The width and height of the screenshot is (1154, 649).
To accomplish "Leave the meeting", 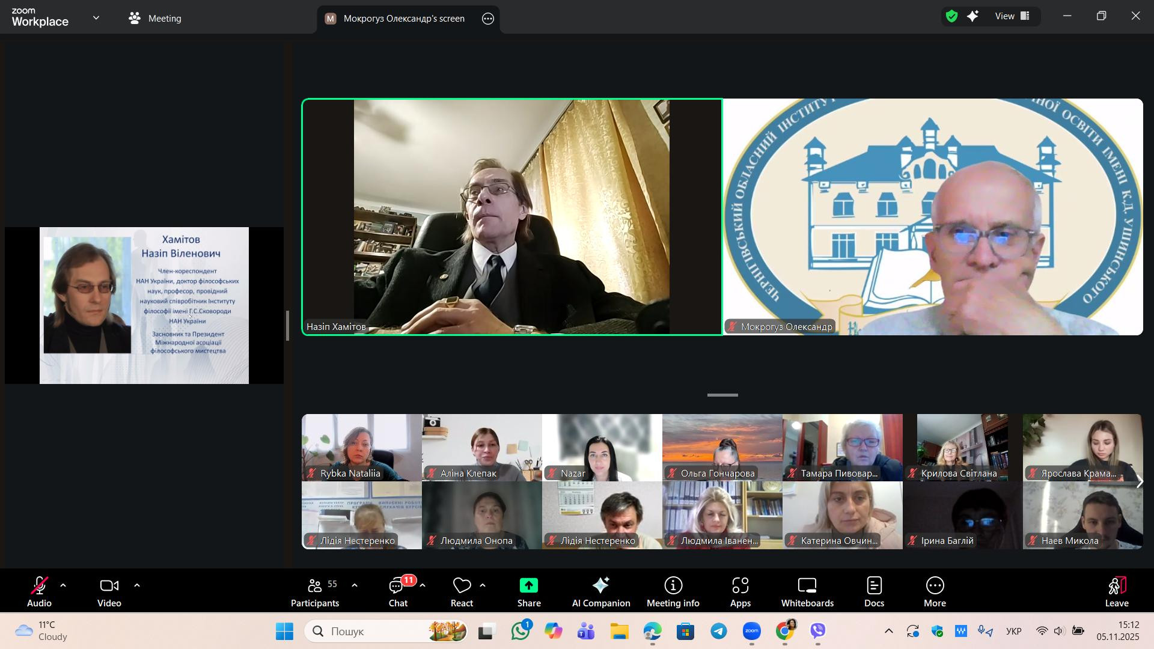I will point(1116,592).
